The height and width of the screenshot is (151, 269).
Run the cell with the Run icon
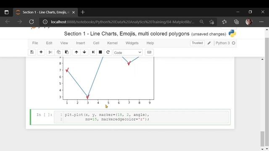coord(93,52)
